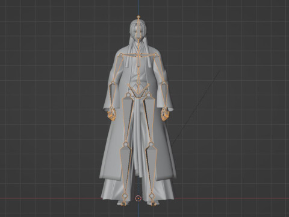Click the 3D cursor between the character's feet

(138, 198)
